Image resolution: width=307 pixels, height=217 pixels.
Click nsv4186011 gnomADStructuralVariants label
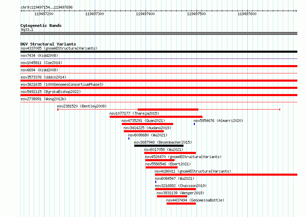click(193, 171)
